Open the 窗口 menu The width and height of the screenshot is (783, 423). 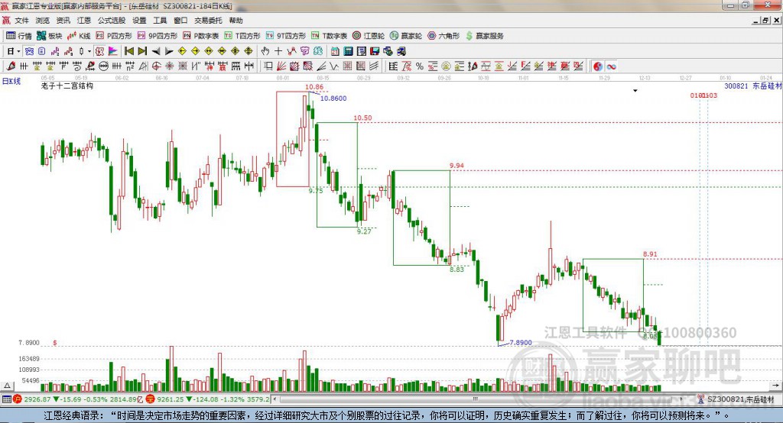coord(180,21)
